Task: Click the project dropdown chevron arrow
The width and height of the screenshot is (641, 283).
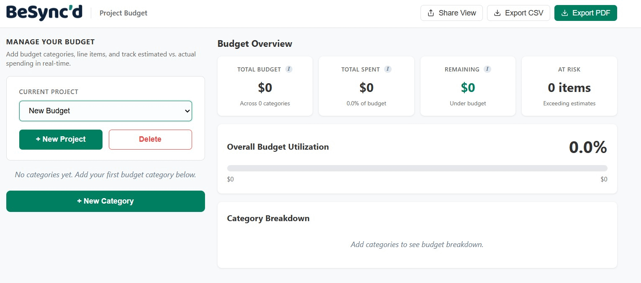Action: click(187, 111)
